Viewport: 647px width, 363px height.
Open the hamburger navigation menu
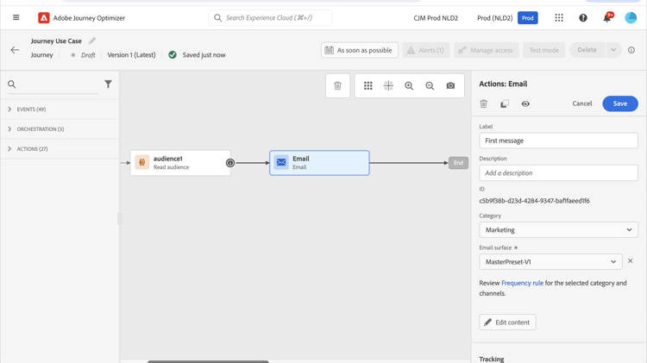click(16, 17)
